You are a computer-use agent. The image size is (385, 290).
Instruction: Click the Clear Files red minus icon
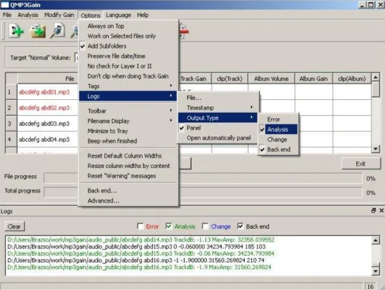(184, 31)
